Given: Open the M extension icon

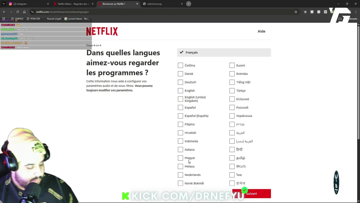Looking at the screenshot, I should (x=312, y=12).
